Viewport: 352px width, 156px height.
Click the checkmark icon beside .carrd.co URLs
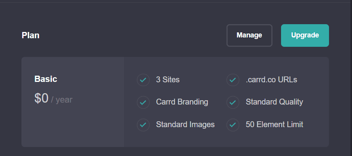coord(233,80)
